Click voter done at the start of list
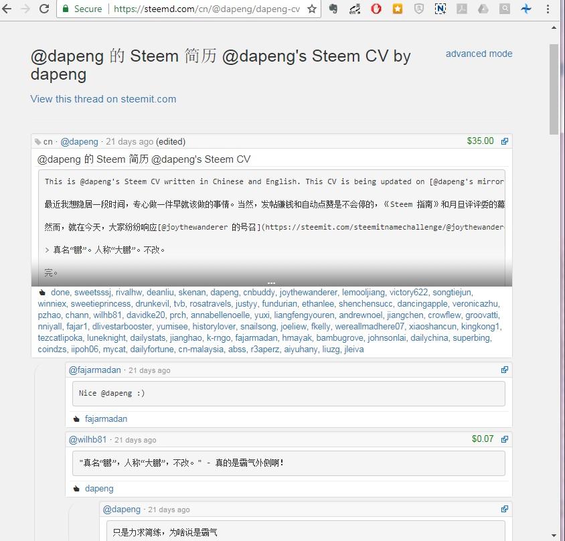 [60, 293]
